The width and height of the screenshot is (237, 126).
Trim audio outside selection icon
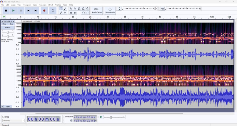click(71, 13)
